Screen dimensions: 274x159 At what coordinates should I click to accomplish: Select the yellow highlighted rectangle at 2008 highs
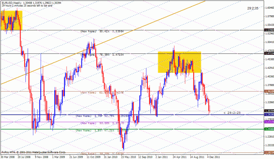click(x=11, y=21)
